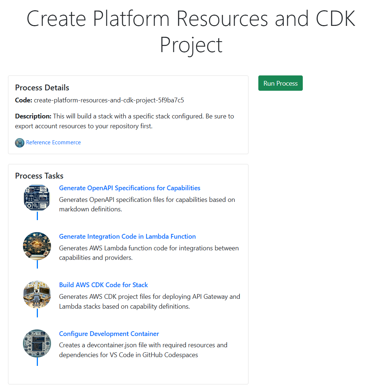Open Configure Development Container task link
The width and height of the screenshot is (368, 391).
coord(109,334)
